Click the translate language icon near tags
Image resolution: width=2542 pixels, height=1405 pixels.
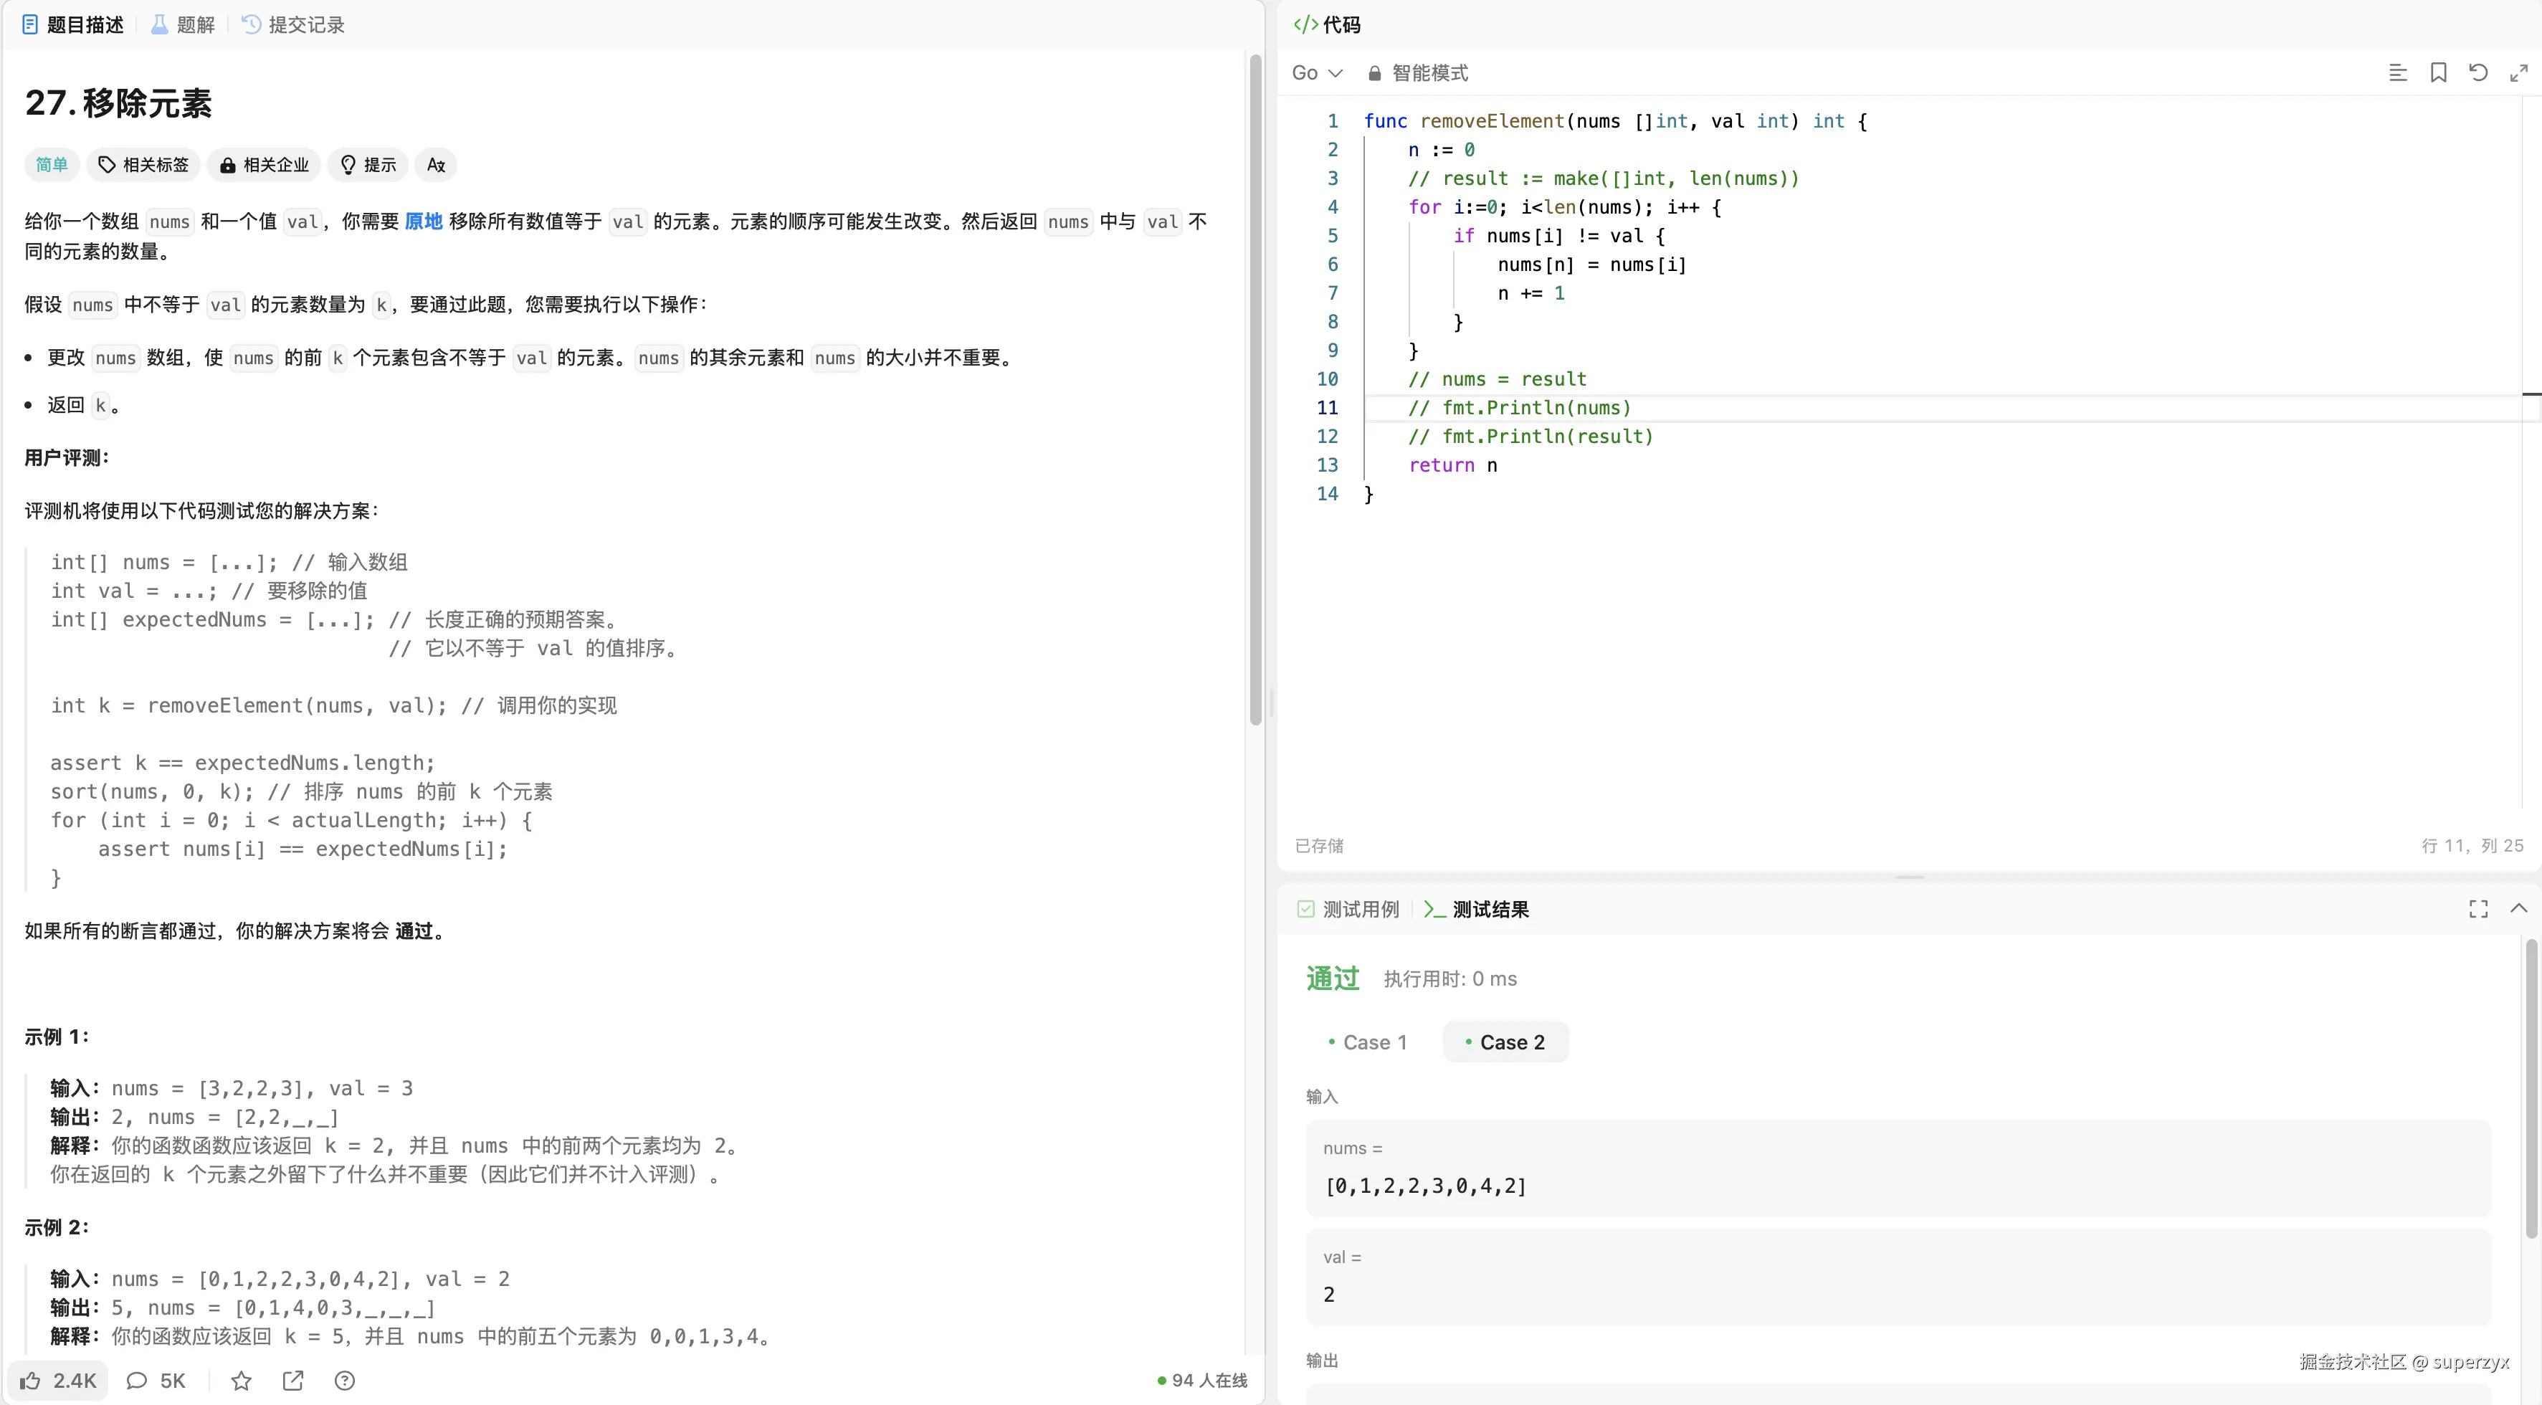tap(436, 165)
